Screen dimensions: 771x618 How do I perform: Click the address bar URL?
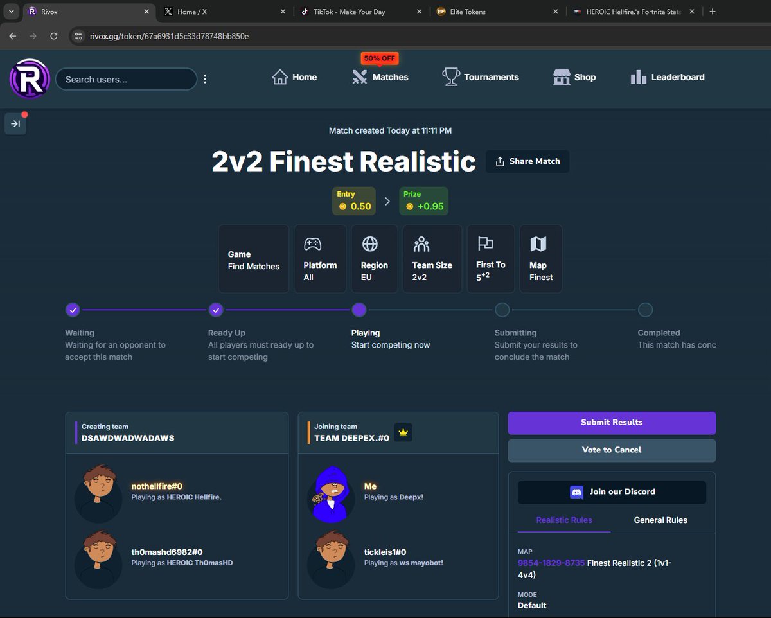(170, 36)
